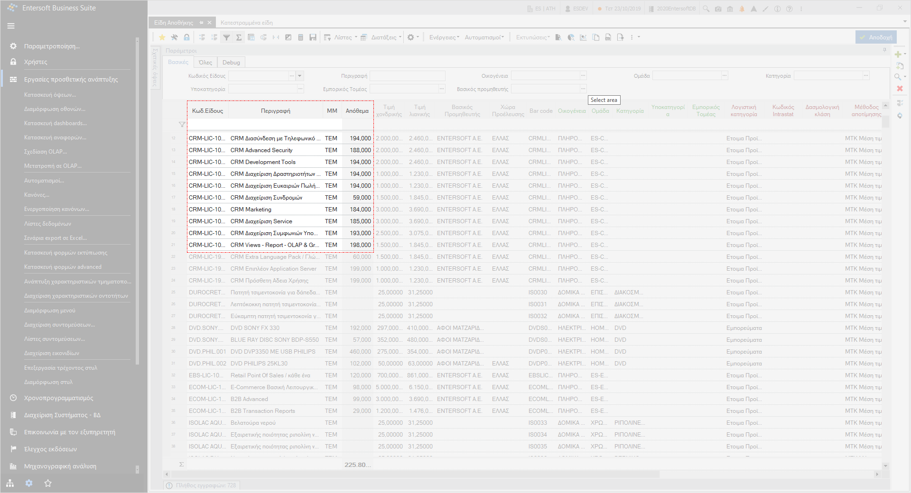Switch to the Κατεστραμμένα είδη tab
911x493 pixels.
[x=247, y=23]
